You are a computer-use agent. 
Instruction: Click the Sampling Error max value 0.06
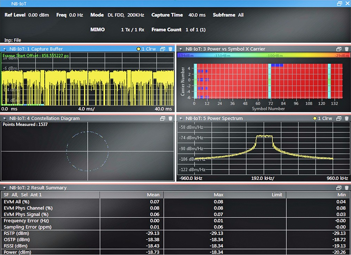(218, 227)
